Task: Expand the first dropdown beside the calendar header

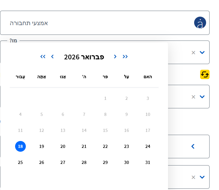Action: pyautogui.click(x=202, y=52)
